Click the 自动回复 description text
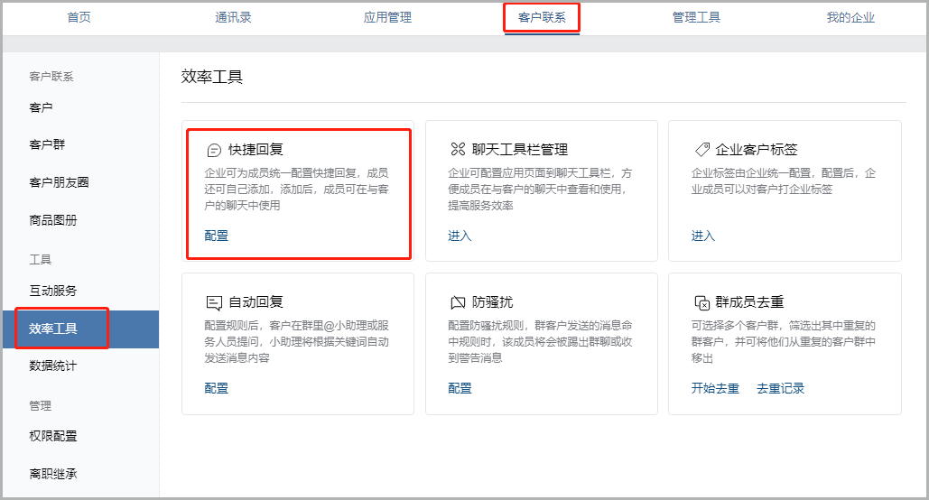The width and height of the screenshot is (929, 500). pos(296,342)
